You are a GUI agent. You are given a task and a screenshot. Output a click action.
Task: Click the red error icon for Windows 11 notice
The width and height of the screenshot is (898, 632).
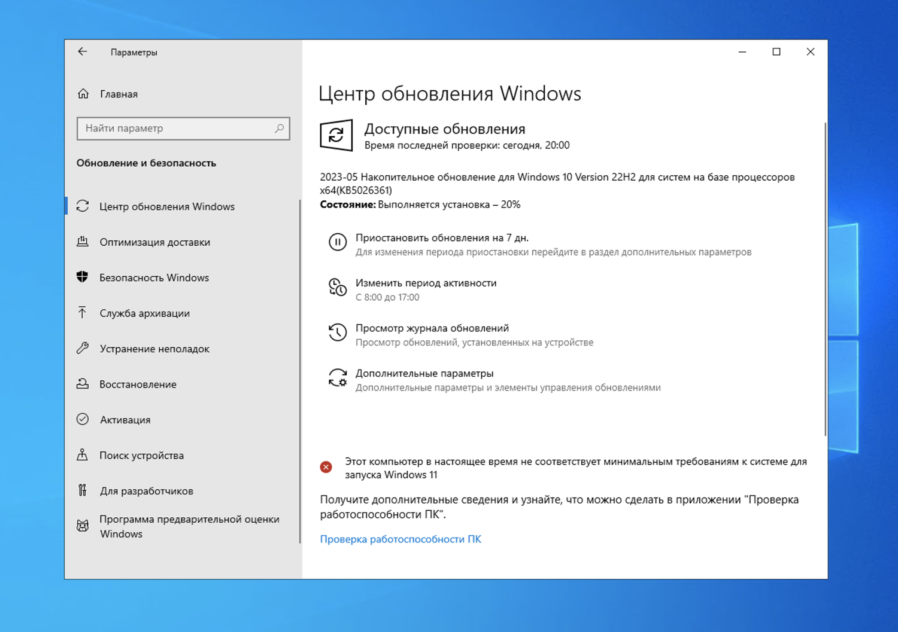(326, 467)
